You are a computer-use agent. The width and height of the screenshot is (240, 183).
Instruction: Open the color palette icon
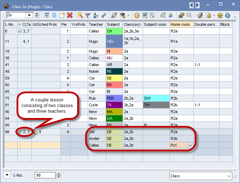200,15
